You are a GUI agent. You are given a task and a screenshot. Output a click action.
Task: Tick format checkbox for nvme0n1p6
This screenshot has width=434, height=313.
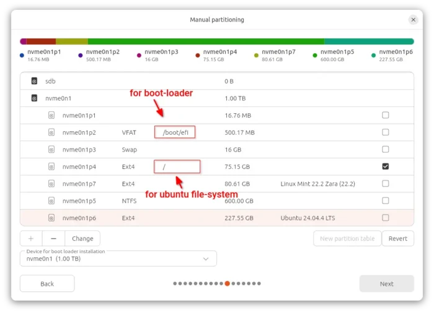point(386,218)
